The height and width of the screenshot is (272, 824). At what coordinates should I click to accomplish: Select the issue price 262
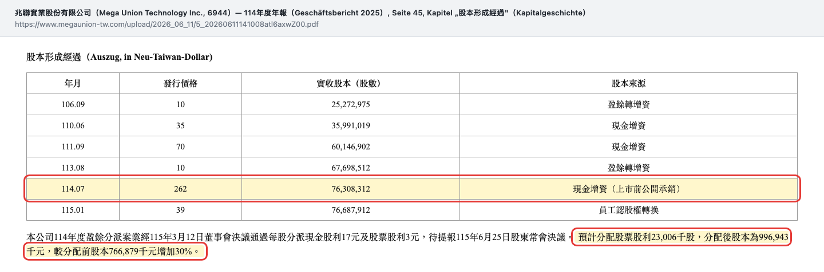click(x=180, y=189)
